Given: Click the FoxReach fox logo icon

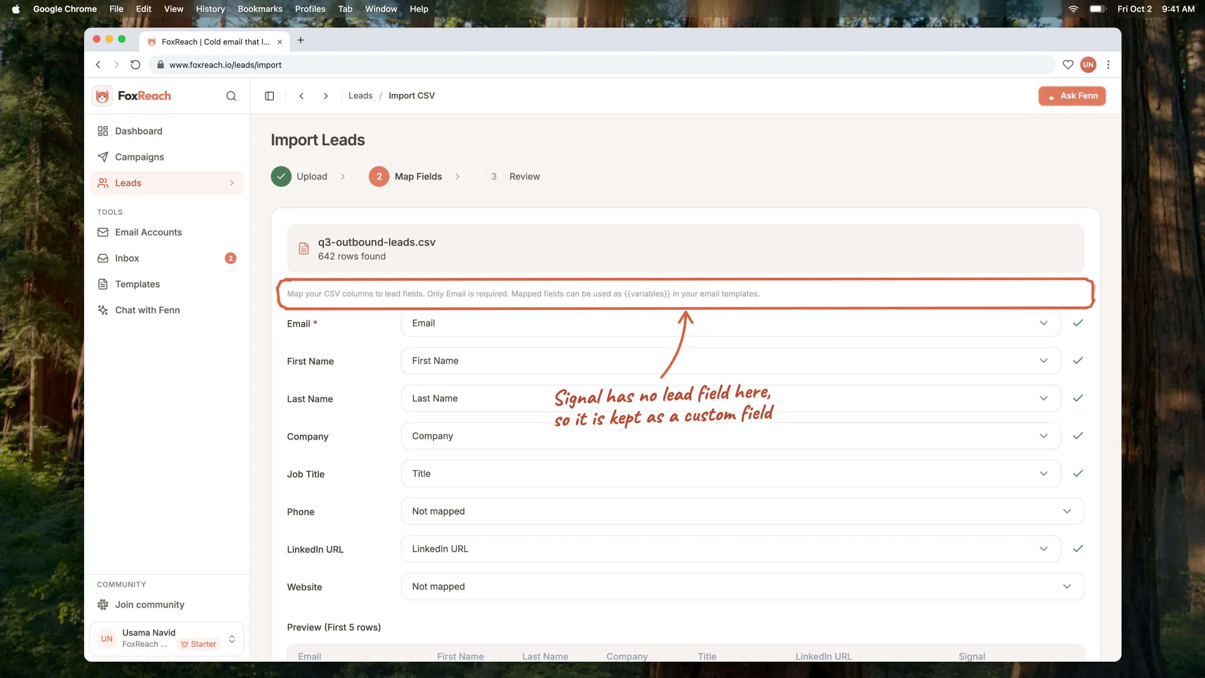Looking at the screenshot, I should pyautogui.click(x=102, y=96).
